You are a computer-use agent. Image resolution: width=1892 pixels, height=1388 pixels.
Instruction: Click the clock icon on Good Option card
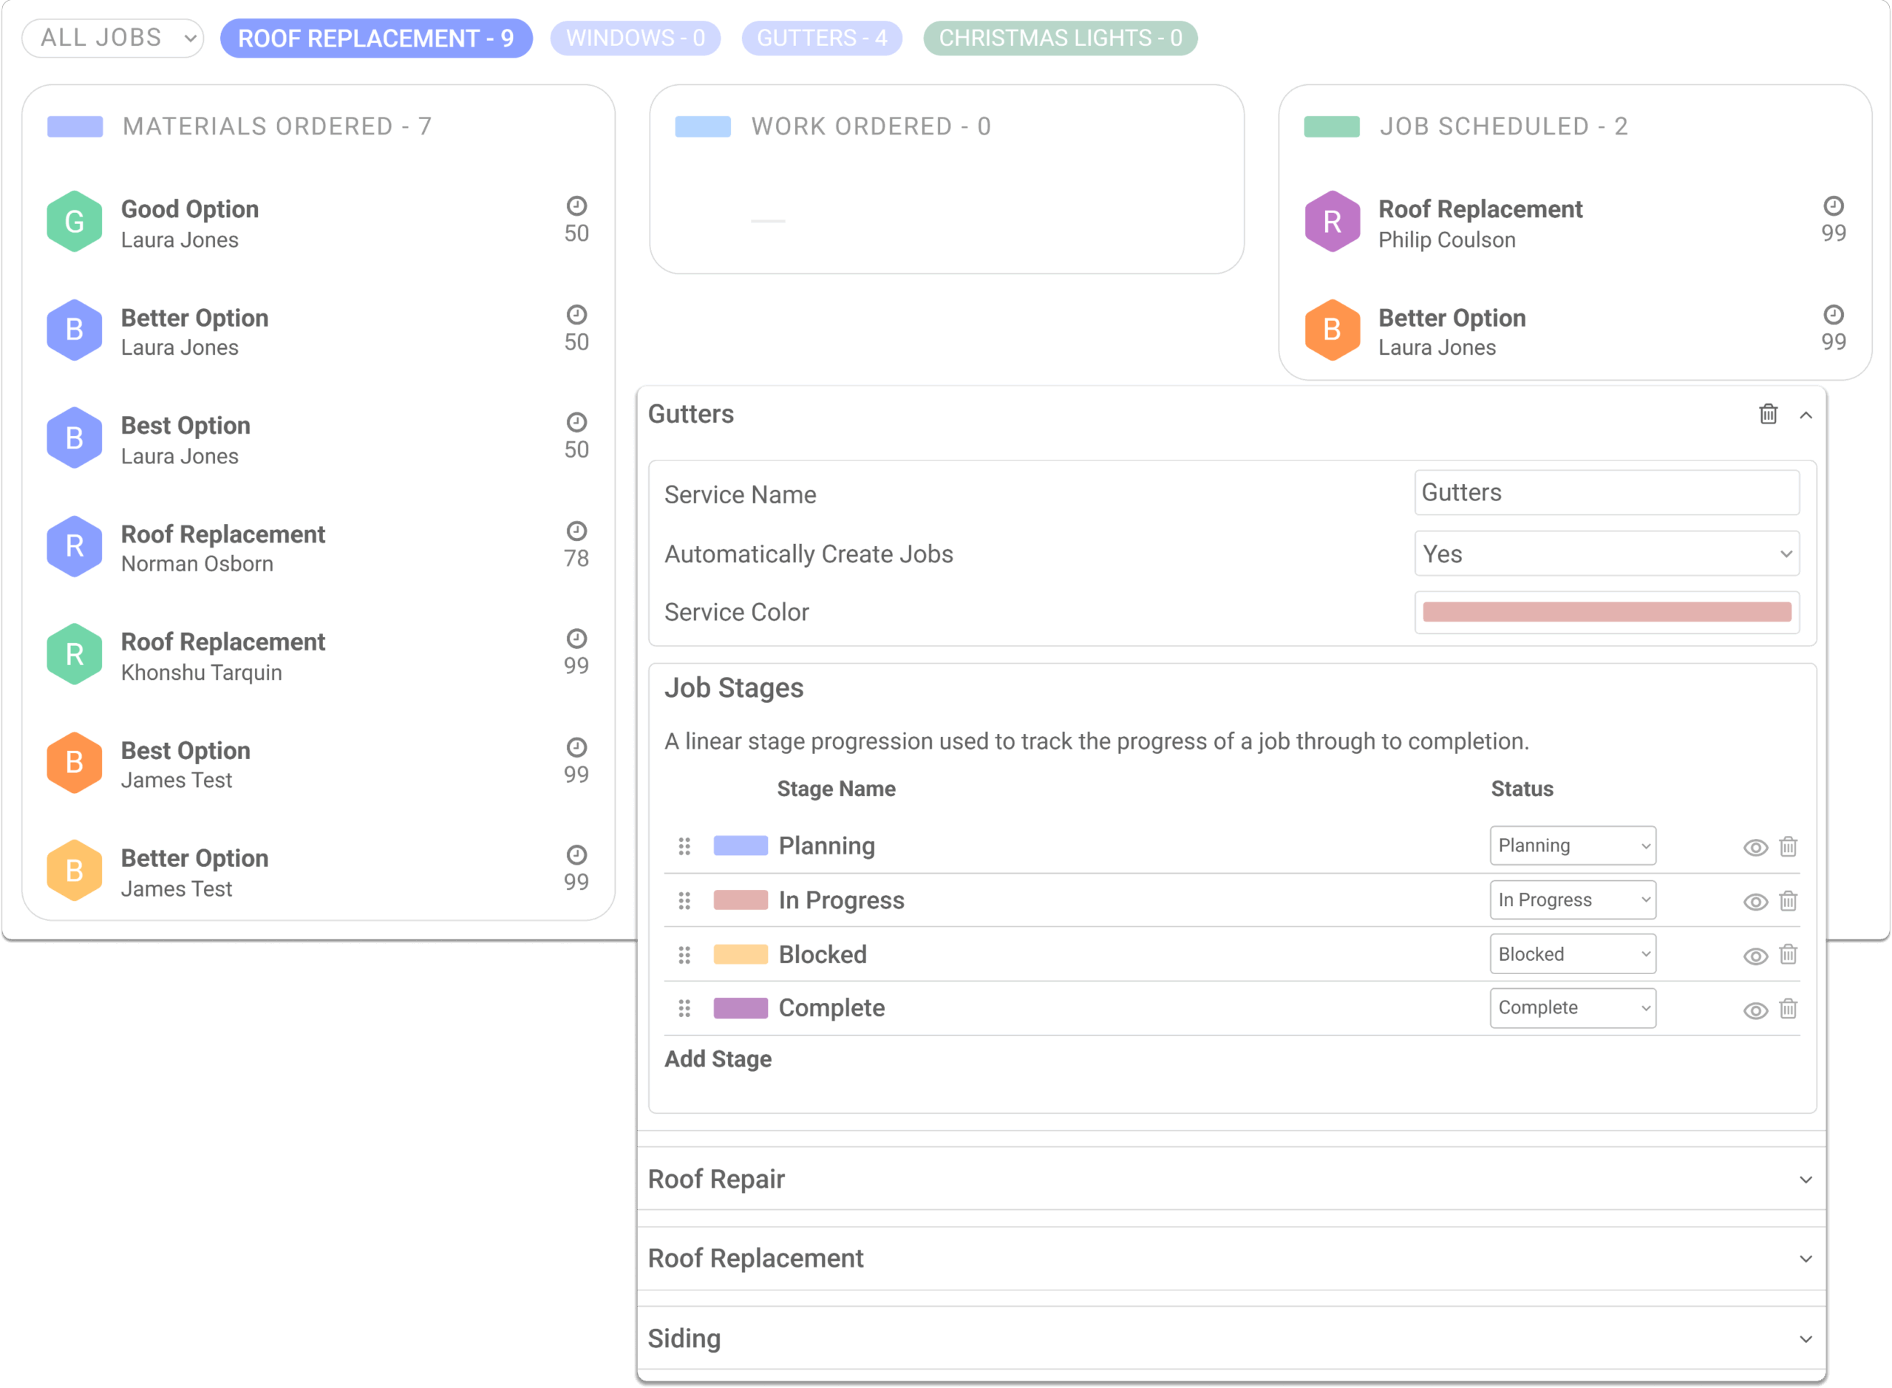pyautogui.click(x=576, y=206)
